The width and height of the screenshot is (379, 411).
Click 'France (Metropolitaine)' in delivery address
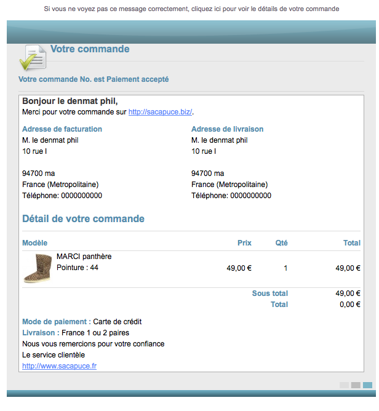[x=229, y=185]
